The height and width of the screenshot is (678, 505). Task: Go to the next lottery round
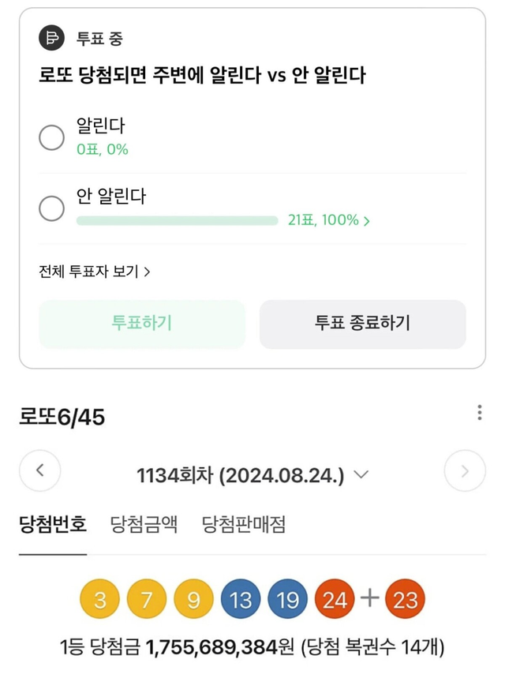(465, 472)
